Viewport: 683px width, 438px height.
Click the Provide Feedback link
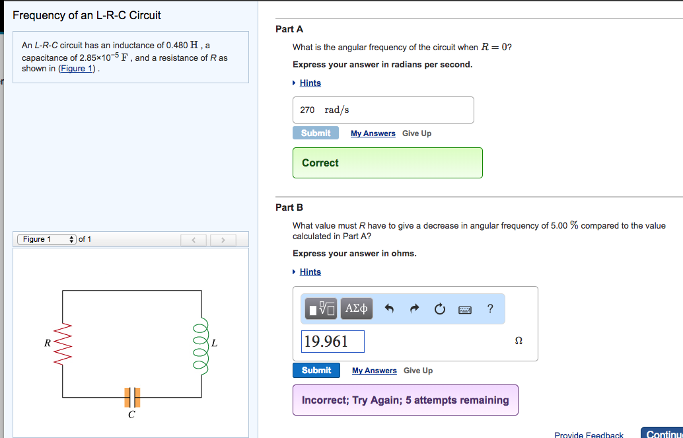point(589,435)
